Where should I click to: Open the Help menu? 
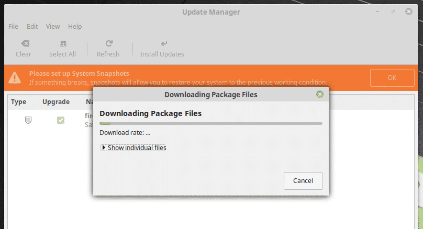click(75, 26)
